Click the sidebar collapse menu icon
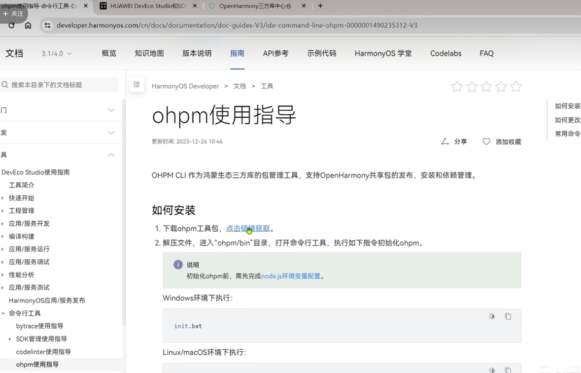581x373 pixels. [137, 85]
